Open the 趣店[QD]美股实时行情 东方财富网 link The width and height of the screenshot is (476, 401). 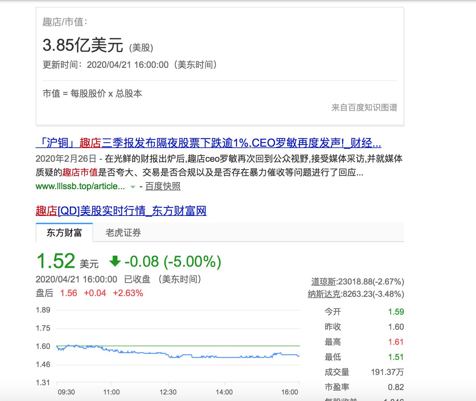(121, 211)
